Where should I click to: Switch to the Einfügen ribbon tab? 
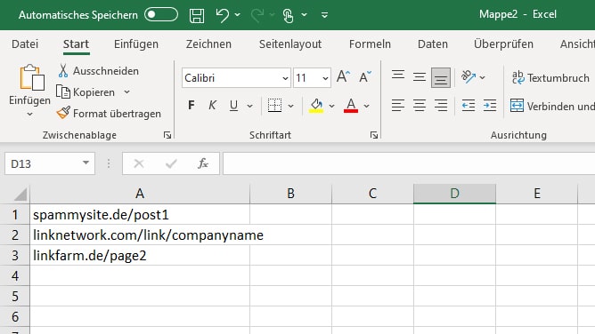[136, 44]
